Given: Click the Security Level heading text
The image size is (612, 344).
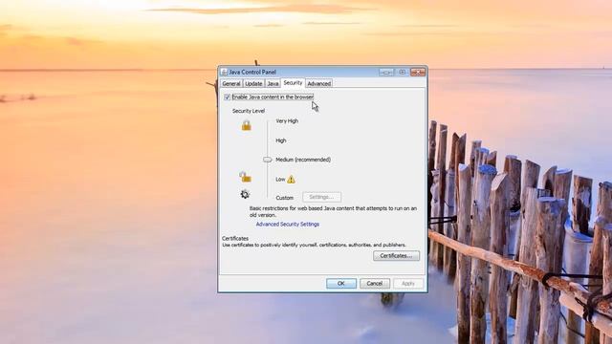Looking at the screenshot, I should (x=249, y=111).
